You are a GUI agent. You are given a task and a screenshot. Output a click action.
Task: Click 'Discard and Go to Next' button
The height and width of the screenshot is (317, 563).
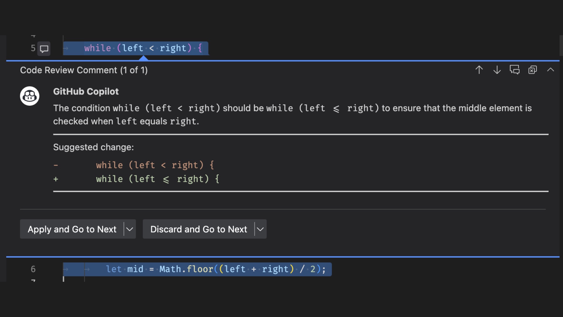(x=199, y=229)
